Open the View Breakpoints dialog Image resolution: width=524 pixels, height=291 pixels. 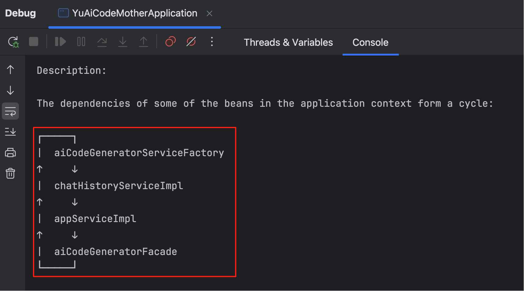170,42
